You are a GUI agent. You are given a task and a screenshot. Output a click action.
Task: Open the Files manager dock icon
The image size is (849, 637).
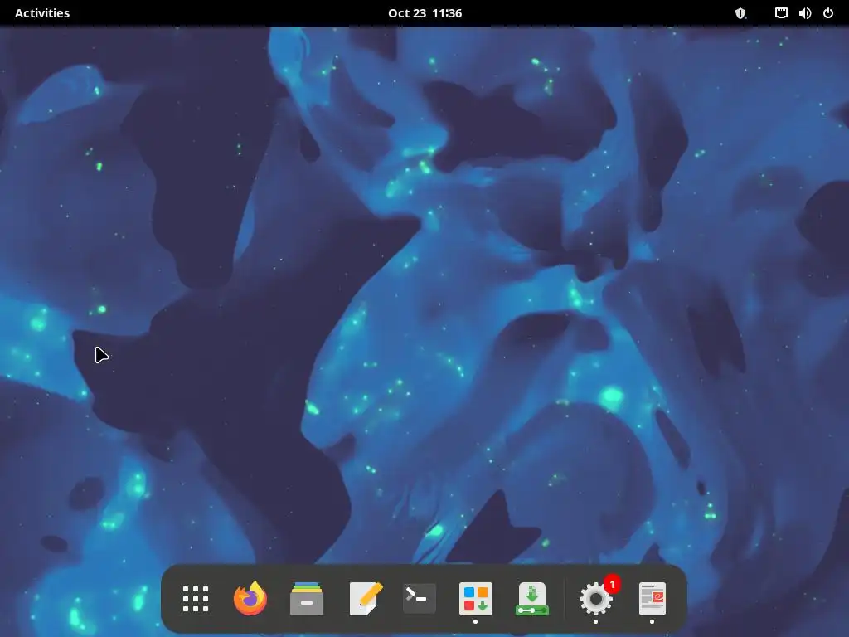tap(307, 599)
